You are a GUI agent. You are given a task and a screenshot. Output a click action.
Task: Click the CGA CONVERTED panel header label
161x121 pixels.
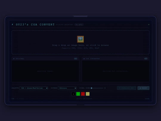93,59
